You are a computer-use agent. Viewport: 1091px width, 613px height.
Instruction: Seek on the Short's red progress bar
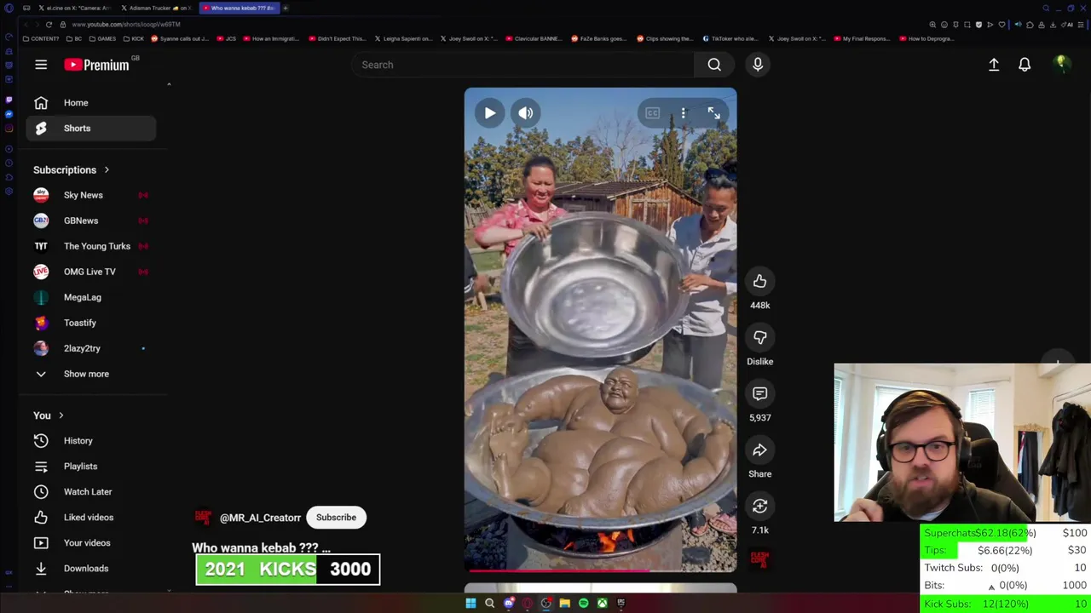[x=600, y=570]
